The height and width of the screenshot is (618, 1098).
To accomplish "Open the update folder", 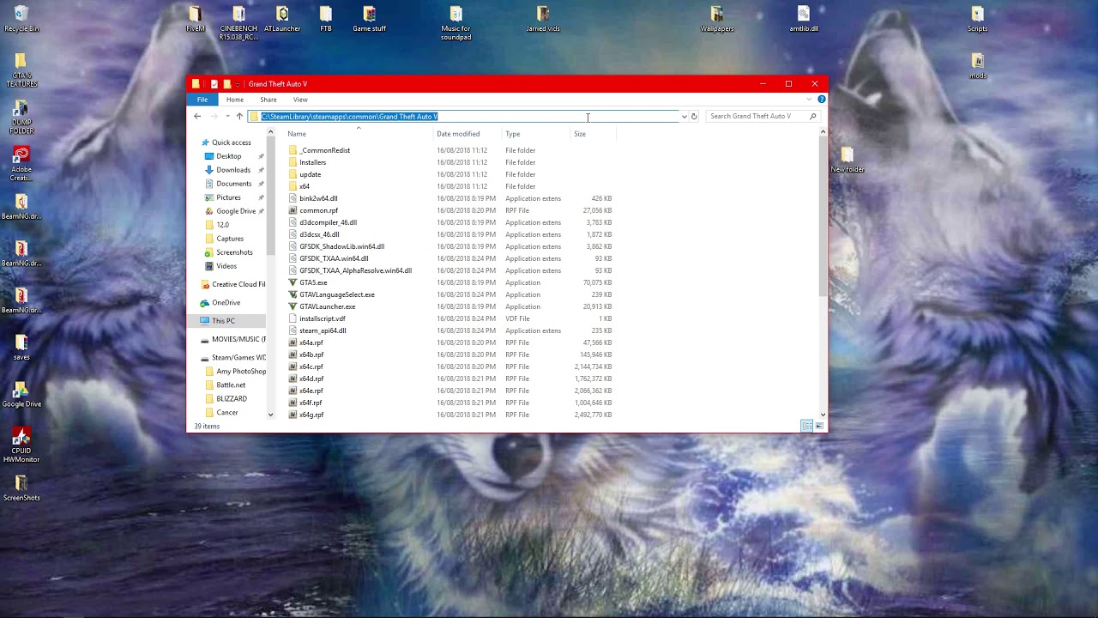I will pyautogui.click(x=310, y=174).
